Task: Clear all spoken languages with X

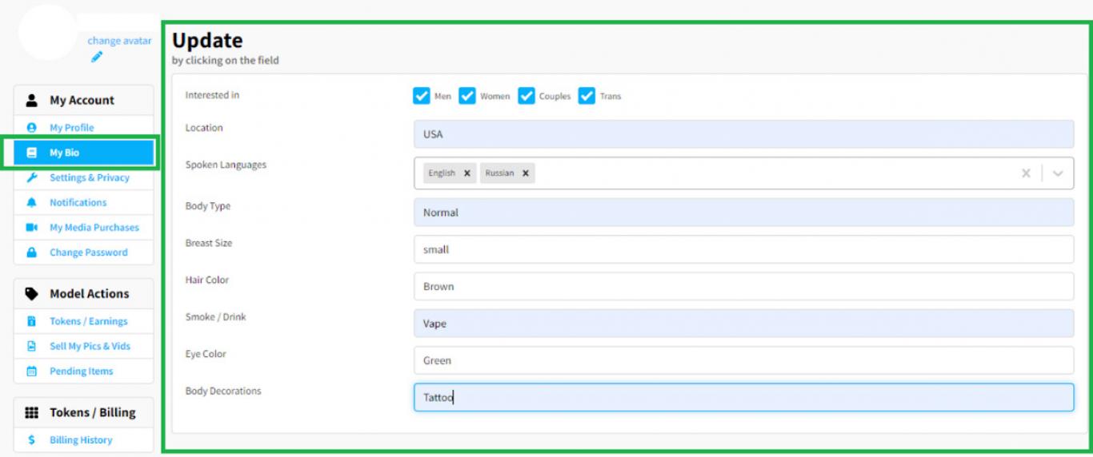Action: point(1026,173)
